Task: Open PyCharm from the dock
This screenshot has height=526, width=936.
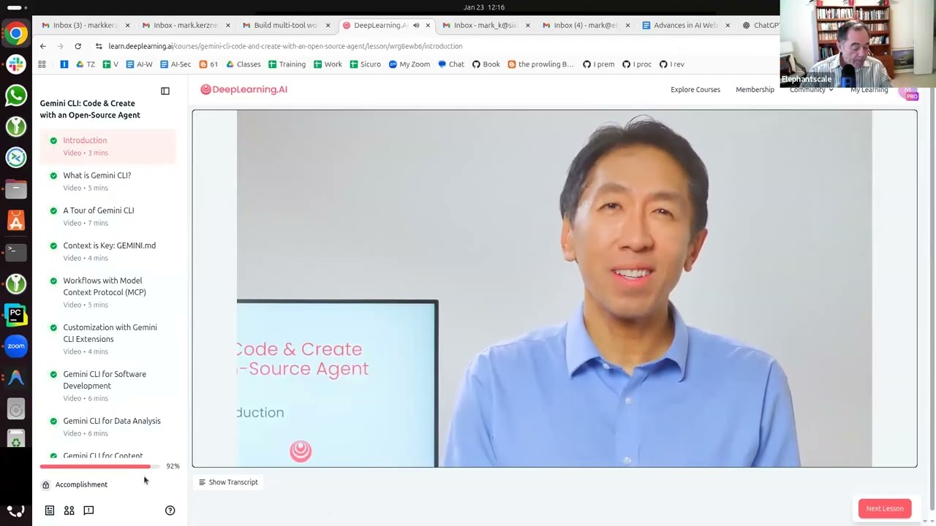Action: pos(15,315)
